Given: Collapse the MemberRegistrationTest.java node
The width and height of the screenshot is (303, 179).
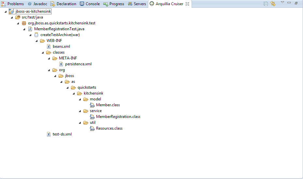Looking at the screenshot, I should click(24, 29).
